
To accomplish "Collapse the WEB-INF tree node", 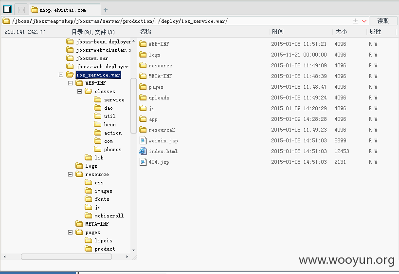I will 70,83.
